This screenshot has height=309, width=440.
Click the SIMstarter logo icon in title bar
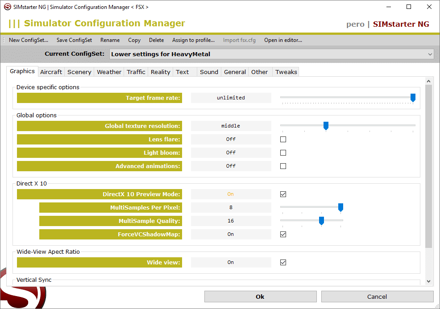(x=7, y=7)
